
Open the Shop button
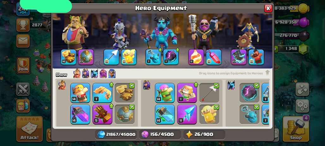[296, 129]
